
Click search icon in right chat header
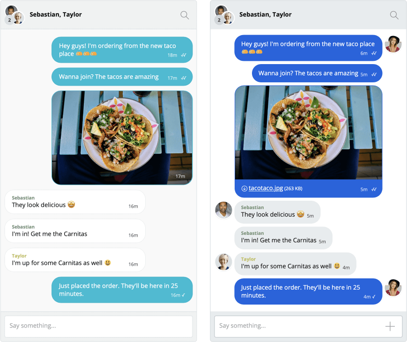394,15
